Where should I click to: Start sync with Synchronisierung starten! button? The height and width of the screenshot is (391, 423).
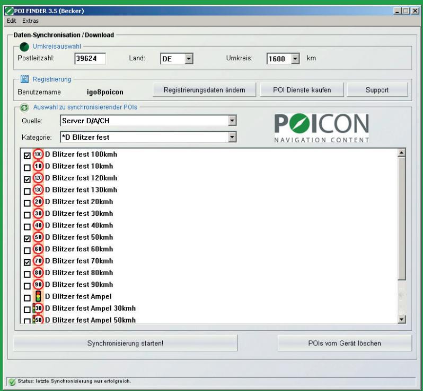coord(126,343)
